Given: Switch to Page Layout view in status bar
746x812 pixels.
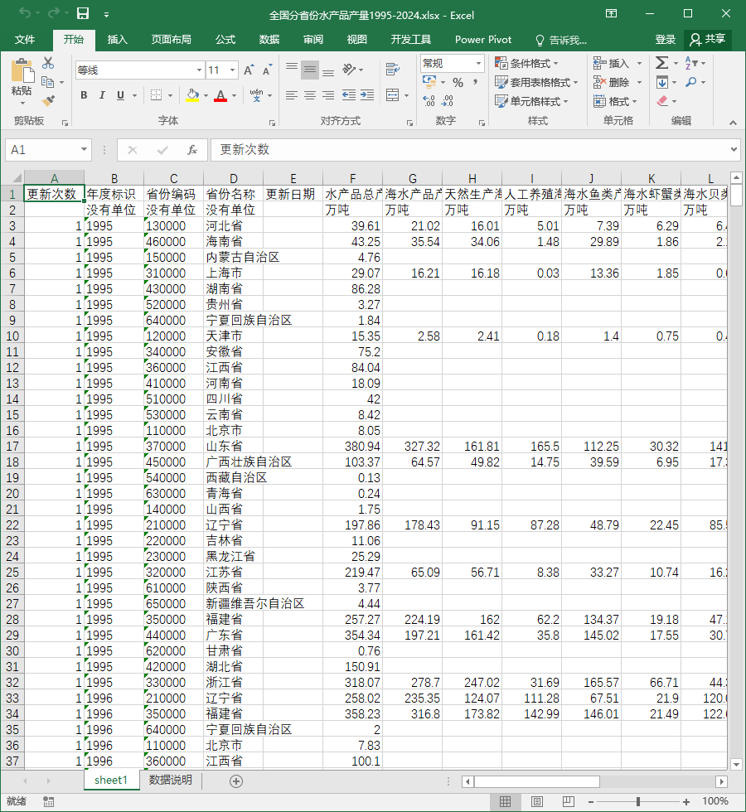Looking at the screenshot, I should pos(537,802).
